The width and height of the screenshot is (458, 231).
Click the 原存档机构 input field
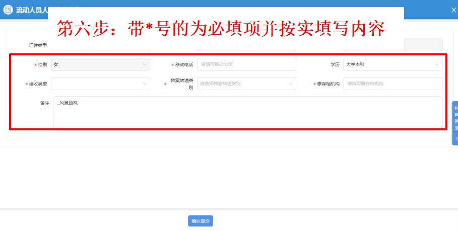point(393,84)
